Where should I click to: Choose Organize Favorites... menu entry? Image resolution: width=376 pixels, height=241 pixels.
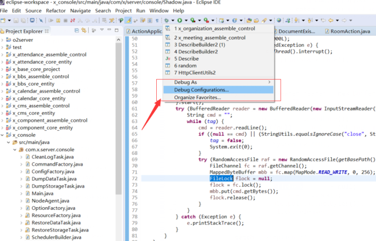pyautogui.click(x=218, y=98)
